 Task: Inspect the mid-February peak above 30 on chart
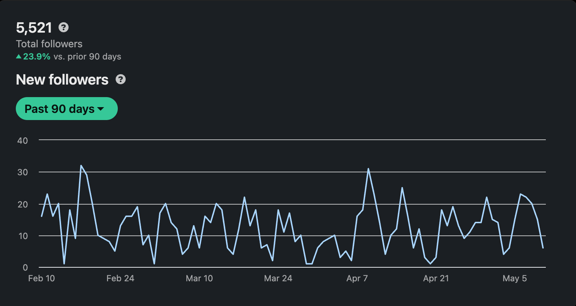[x=81, y=166]
